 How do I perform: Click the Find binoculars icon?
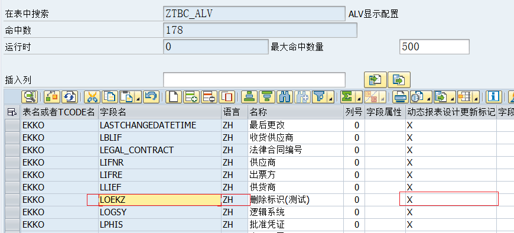click(x=285, y=97)
